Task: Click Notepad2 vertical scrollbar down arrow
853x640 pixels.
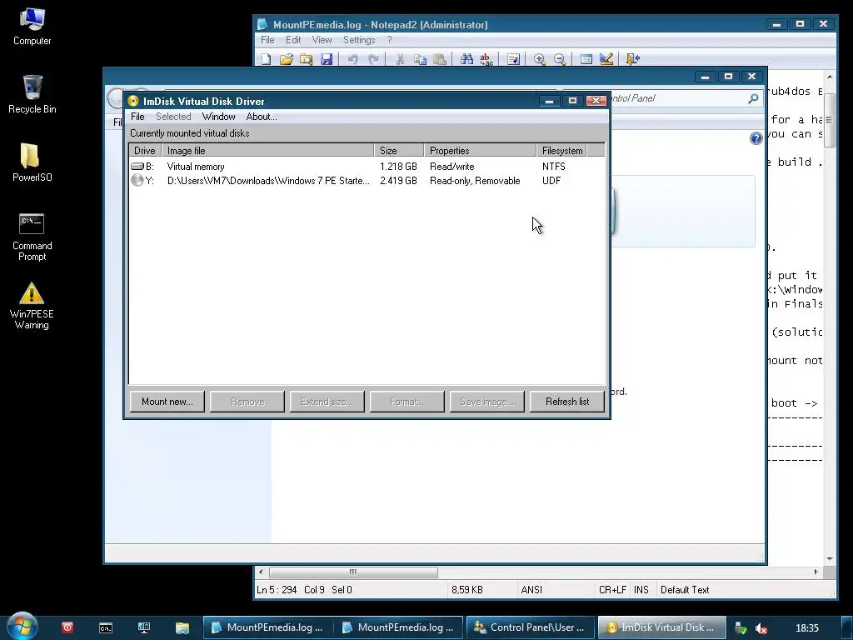Action: (x=830, y=559)
